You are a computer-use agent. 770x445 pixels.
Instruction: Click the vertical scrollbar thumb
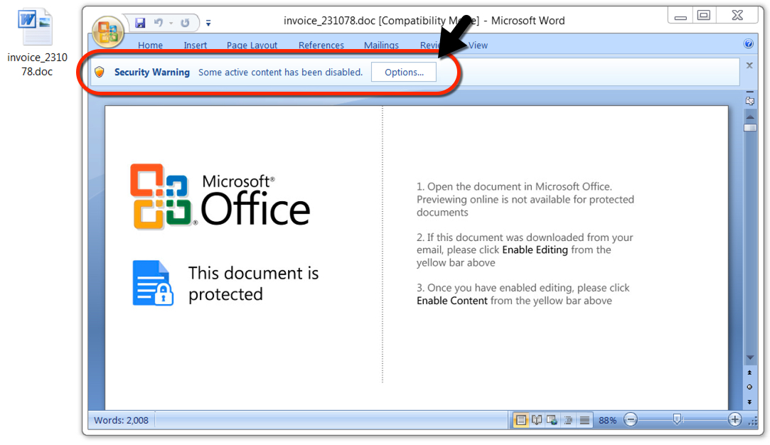(x=750, y=128)
